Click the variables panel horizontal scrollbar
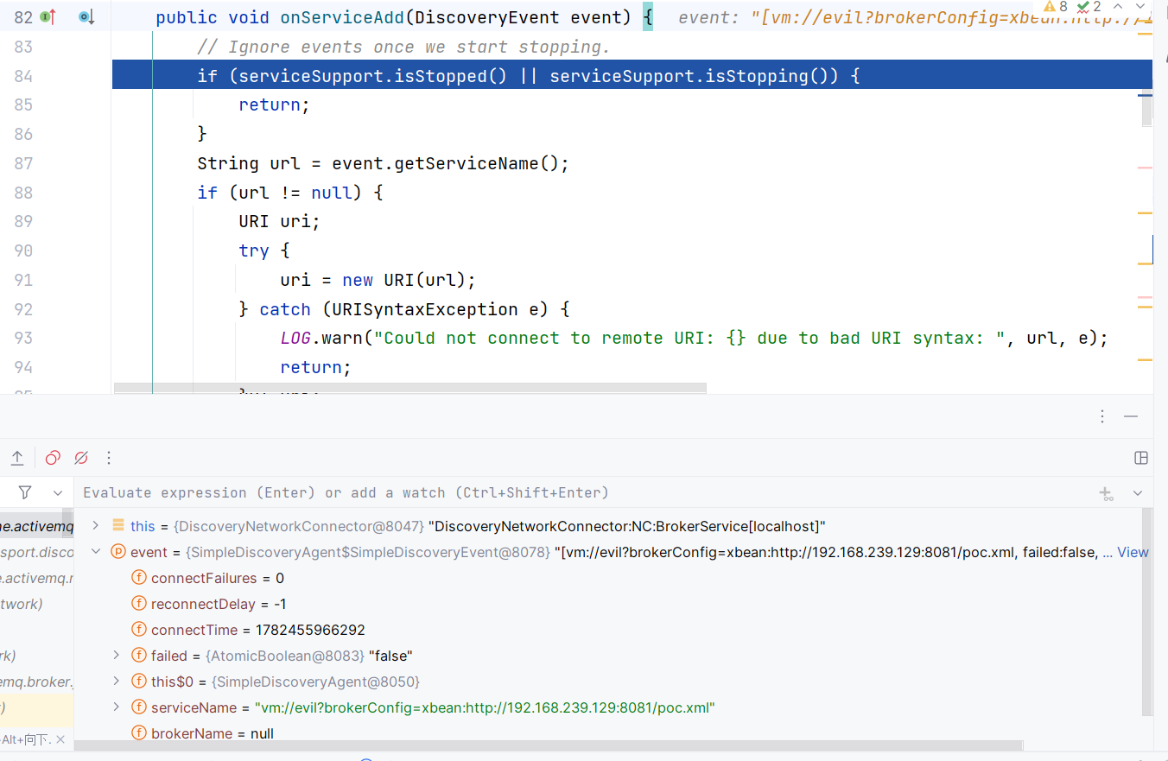The image size is (1168, 761). [x=549, y=745]
